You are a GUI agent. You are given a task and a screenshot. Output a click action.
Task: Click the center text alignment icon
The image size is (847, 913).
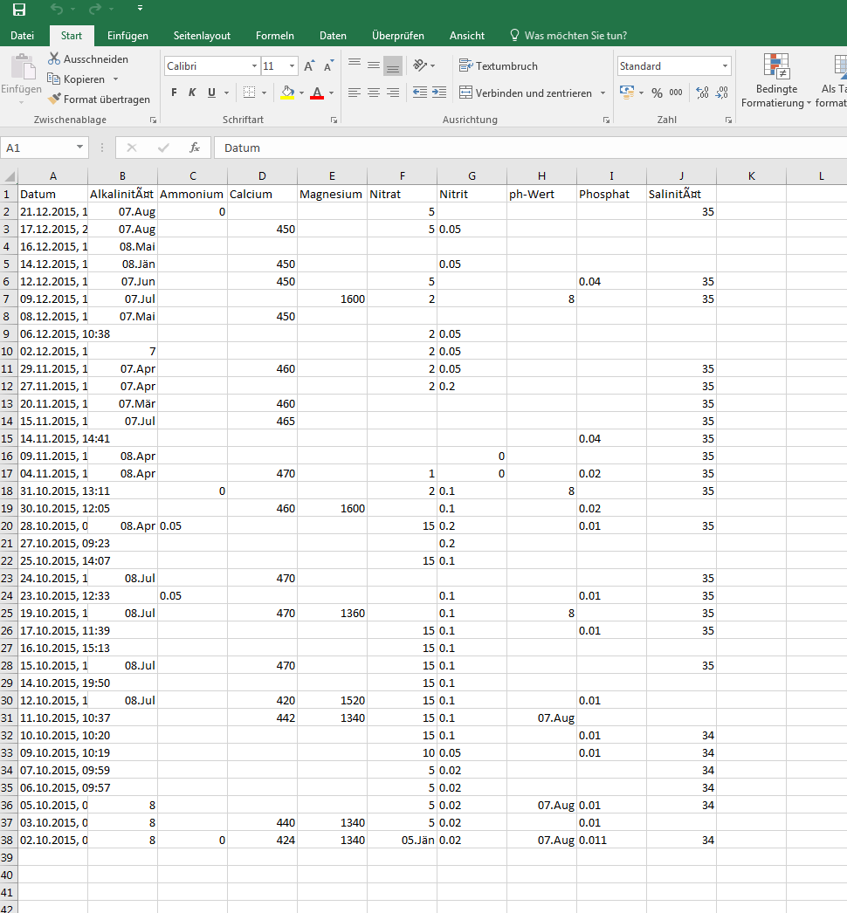coord(374,93)
